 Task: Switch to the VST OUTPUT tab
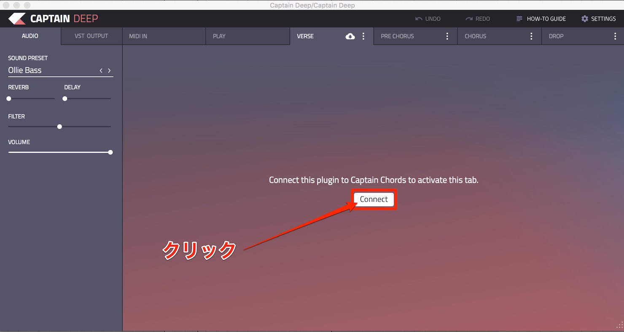pyautogui.click(x=91, y=36)
